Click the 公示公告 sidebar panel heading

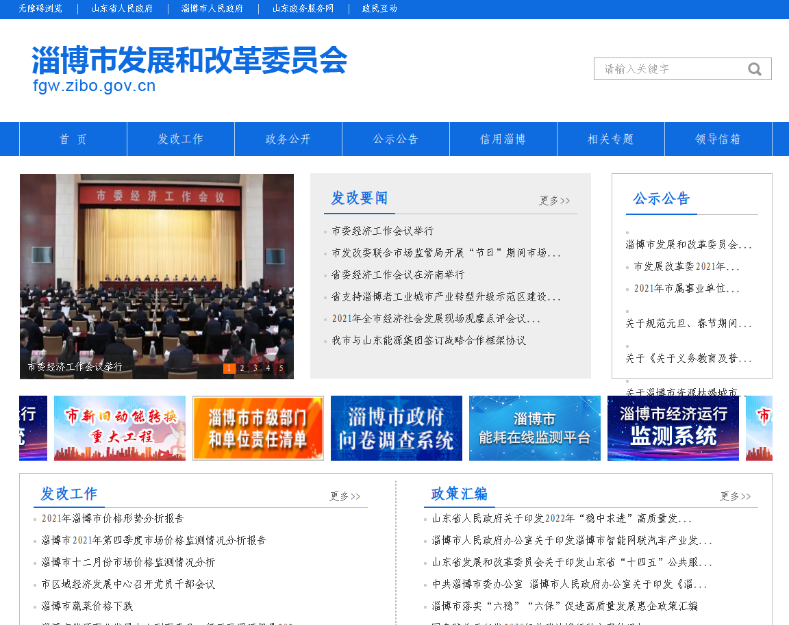[661, 199]
